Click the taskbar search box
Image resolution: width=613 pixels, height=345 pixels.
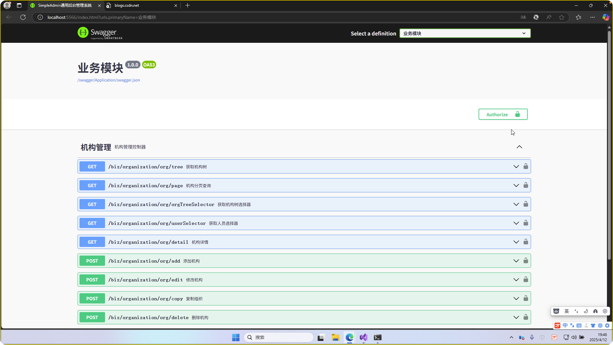(x=278, y=337)
